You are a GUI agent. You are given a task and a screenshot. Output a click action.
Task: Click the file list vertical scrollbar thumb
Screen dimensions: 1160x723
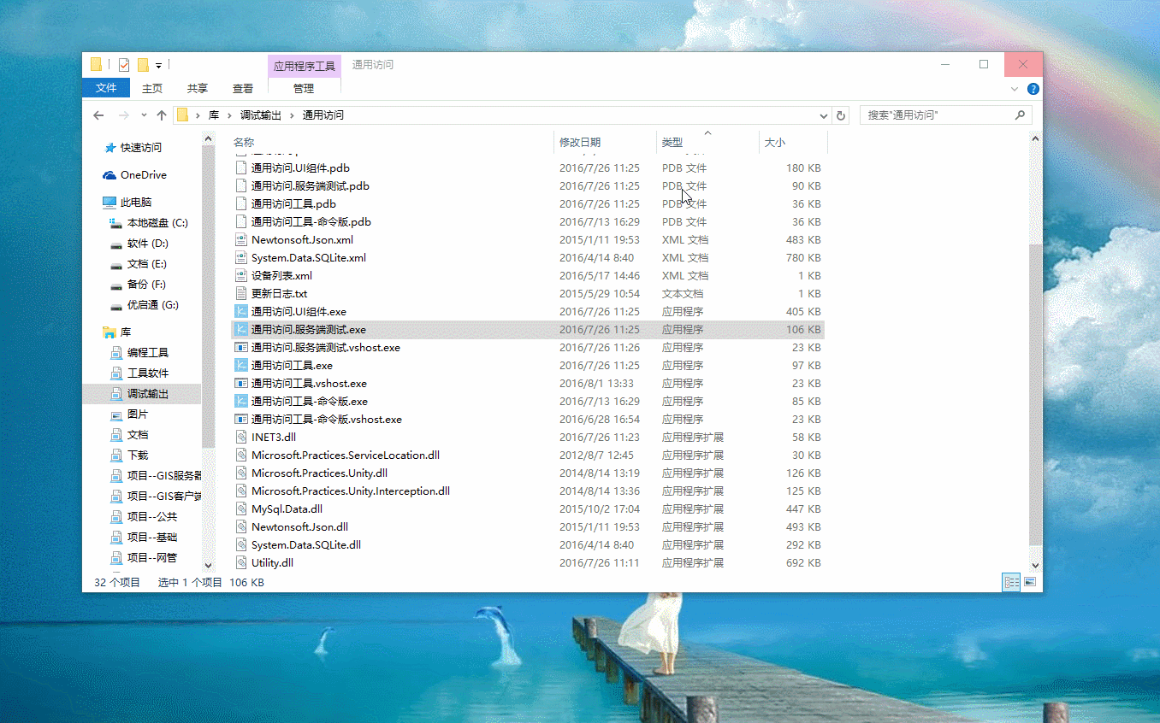click(1035, 395)
